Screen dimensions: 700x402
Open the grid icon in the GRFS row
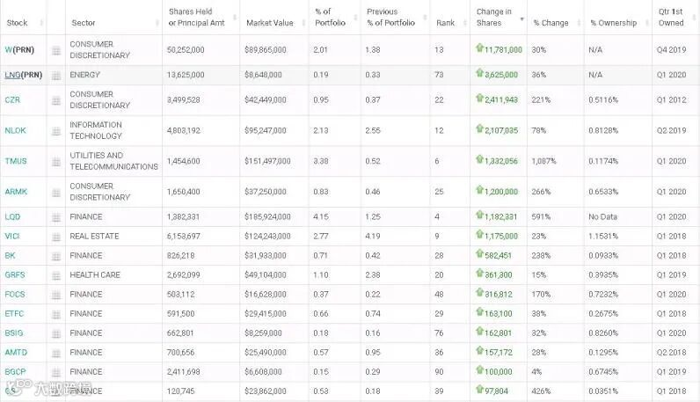pyautogui.click(x=55, y=275)
